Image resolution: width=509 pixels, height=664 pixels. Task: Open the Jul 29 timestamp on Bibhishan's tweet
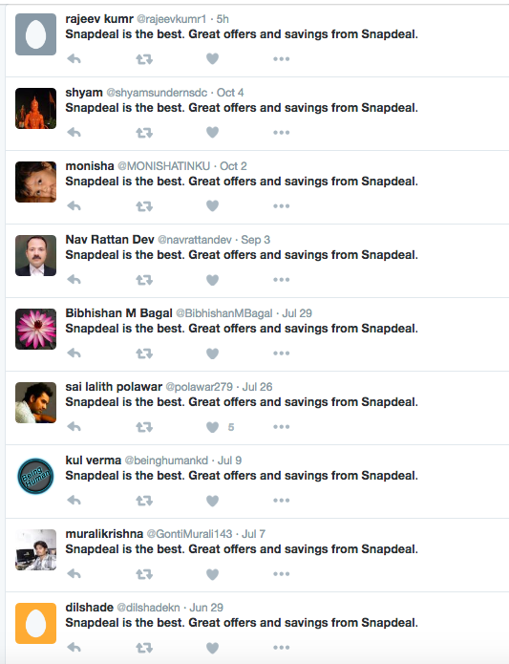coord(297,313)
